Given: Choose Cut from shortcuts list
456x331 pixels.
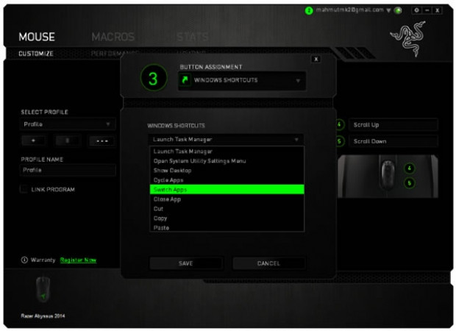Looking at the screenshot, I should tap(227, 209).
